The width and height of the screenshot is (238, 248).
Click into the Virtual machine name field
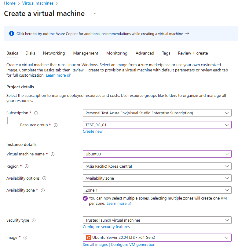157,154
